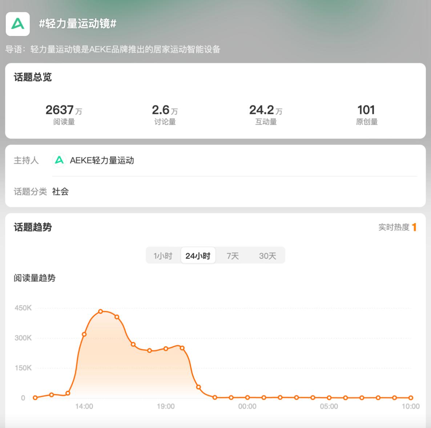
Task: Click the orange real-time heat number
Action: coord(414,227)
